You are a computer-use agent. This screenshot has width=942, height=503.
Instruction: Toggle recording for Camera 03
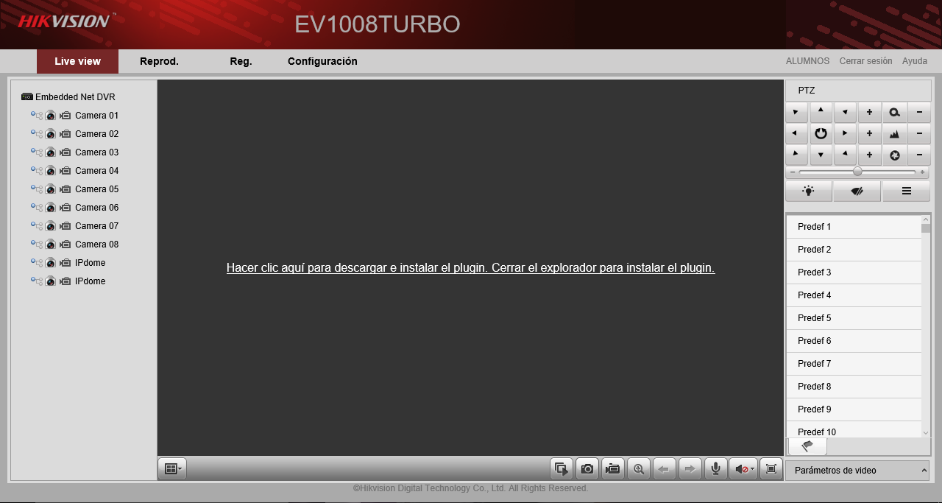pyautogui.click(x=65, y=152)
